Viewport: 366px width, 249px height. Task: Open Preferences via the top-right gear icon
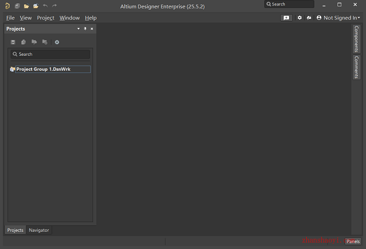pyautogui.click(x=300, y=18)
